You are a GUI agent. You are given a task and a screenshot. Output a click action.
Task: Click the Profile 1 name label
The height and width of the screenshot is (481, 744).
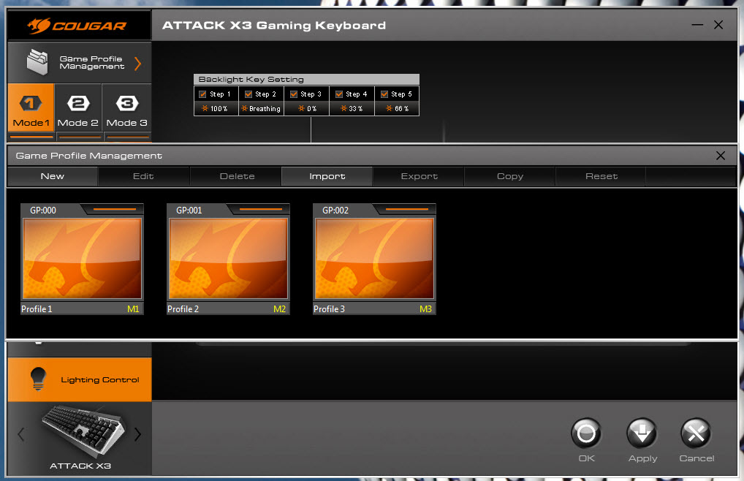37,308
